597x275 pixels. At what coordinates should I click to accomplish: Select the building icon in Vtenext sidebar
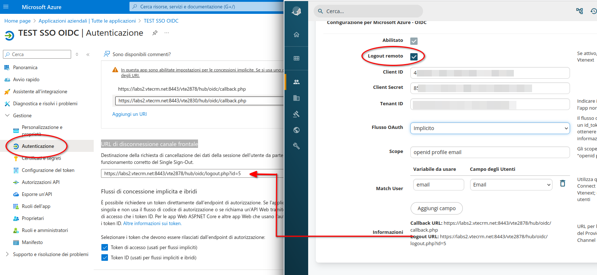(296, 98)
